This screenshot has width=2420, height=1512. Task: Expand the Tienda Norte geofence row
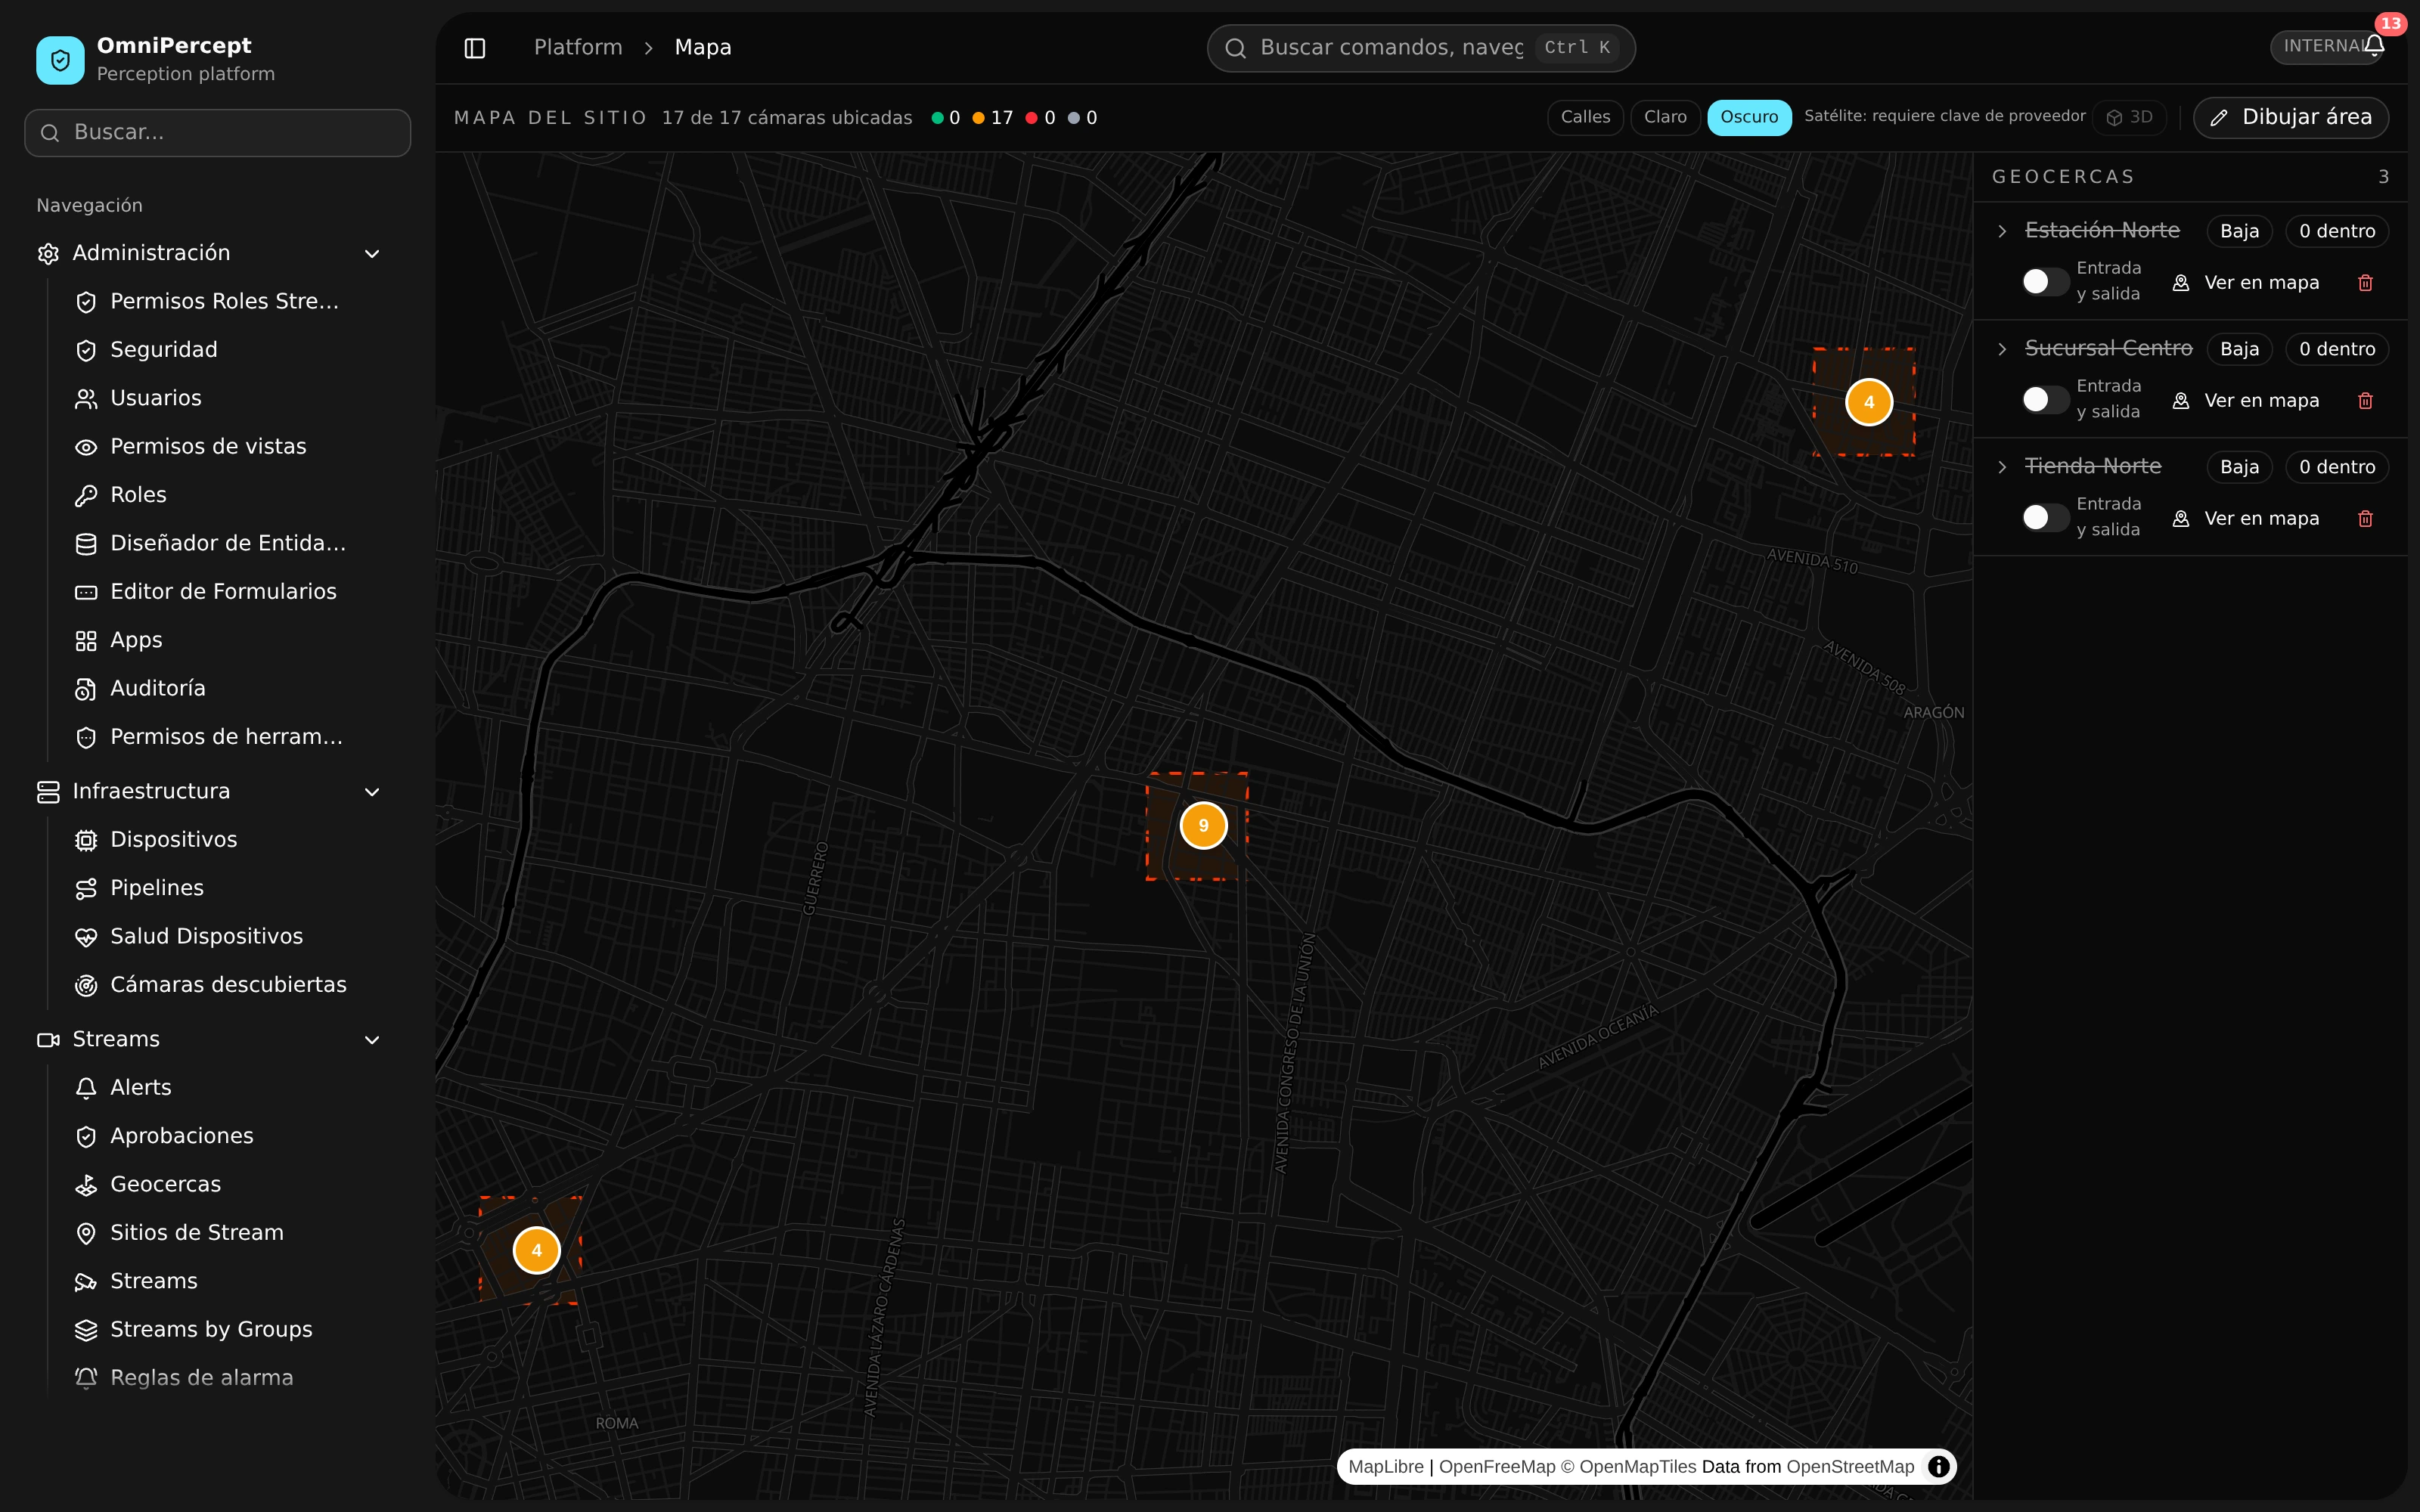tap(2002, 467)
